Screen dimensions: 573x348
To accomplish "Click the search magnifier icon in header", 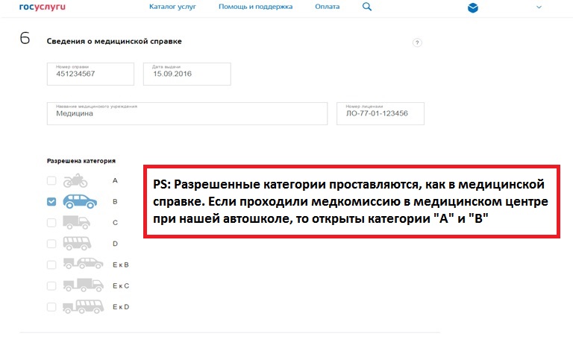I will click(x=367, y=7).
